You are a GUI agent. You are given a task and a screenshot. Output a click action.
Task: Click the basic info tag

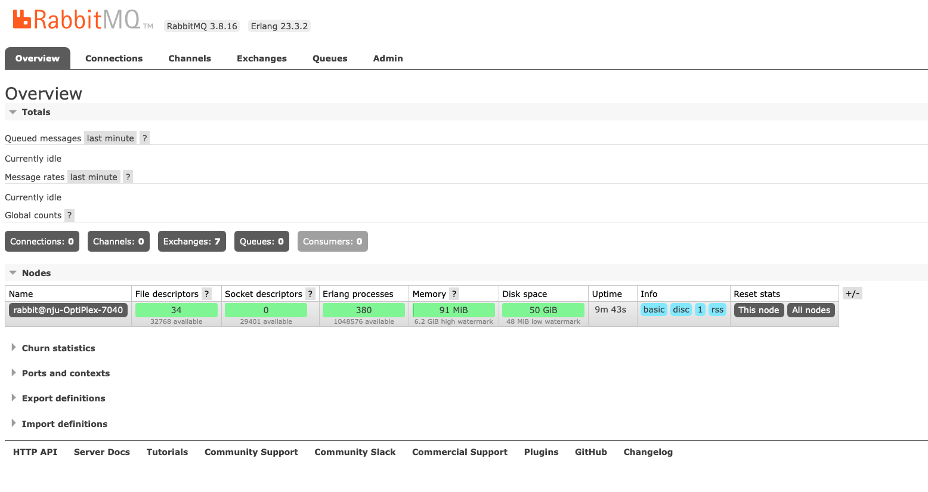tap(654, 310)
